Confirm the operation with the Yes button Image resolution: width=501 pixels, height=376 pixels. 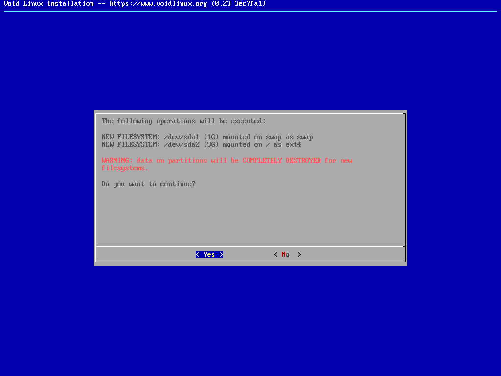pos(209,255)
